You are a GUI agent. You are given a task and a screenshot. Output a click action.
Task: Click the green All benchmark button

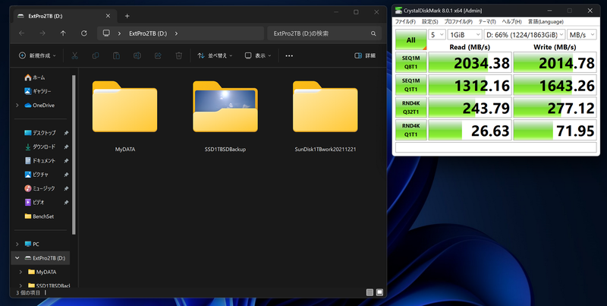tap(410, 39)
